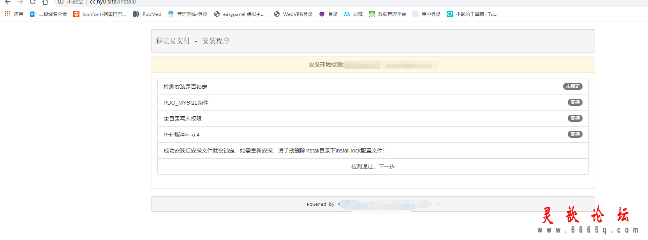Go to the browser home page
The width and height of the screenshot is (648, 240).
click(x=45, y=2)
